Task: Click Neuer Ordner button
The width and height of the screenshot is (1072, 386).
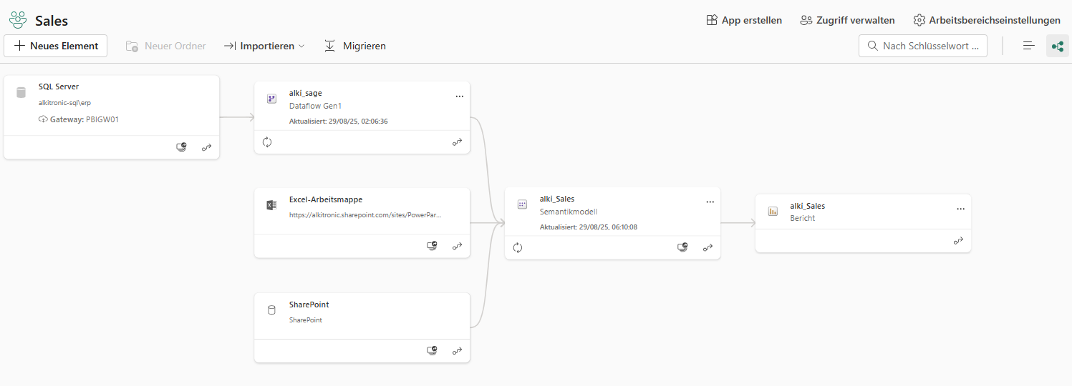Action: pos(166,46)
